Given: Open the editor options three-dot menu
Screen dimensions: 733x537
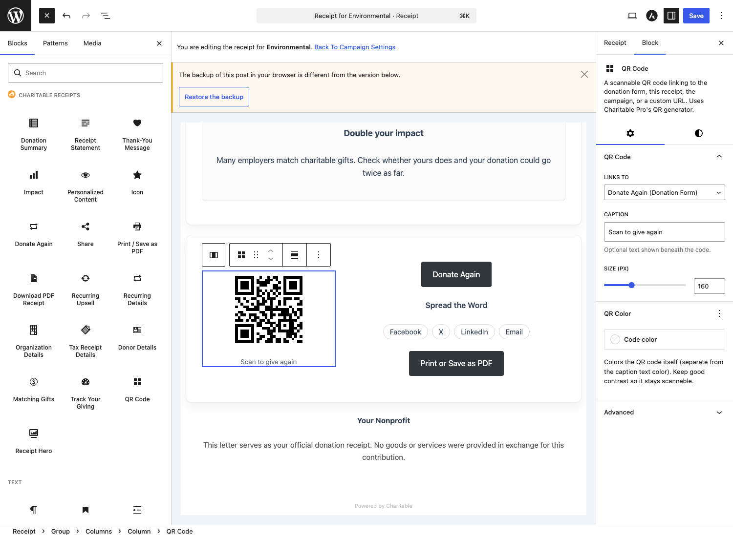Looking at the screenshot, I should pos(721,16).
